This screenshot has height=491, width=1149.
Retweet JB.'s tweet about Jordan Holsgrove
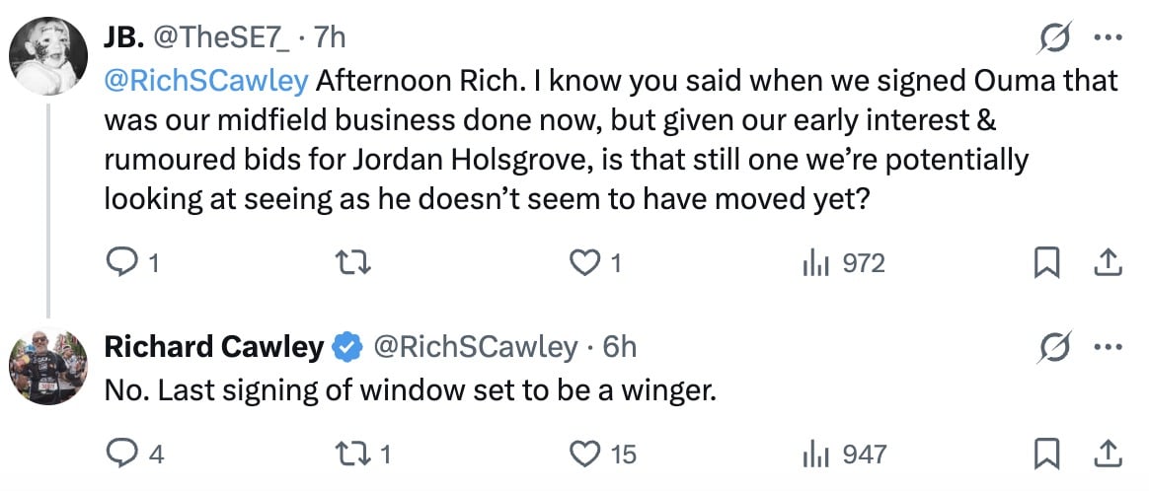pos(351,262)
